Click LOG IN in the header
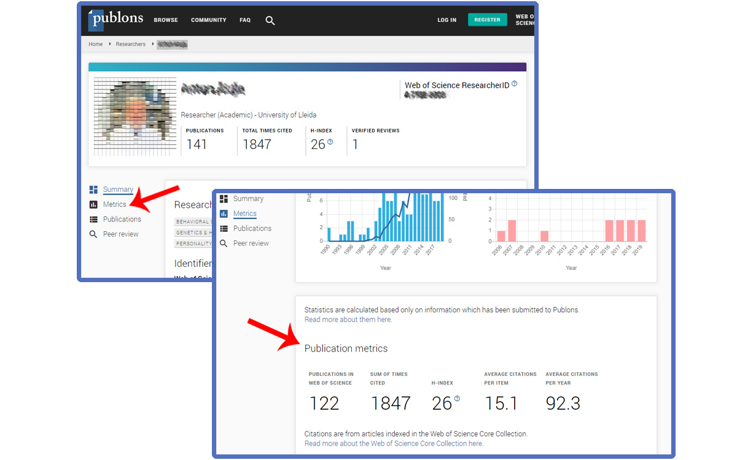Viewport: 737px width, 460px height. tap(447, 20)
